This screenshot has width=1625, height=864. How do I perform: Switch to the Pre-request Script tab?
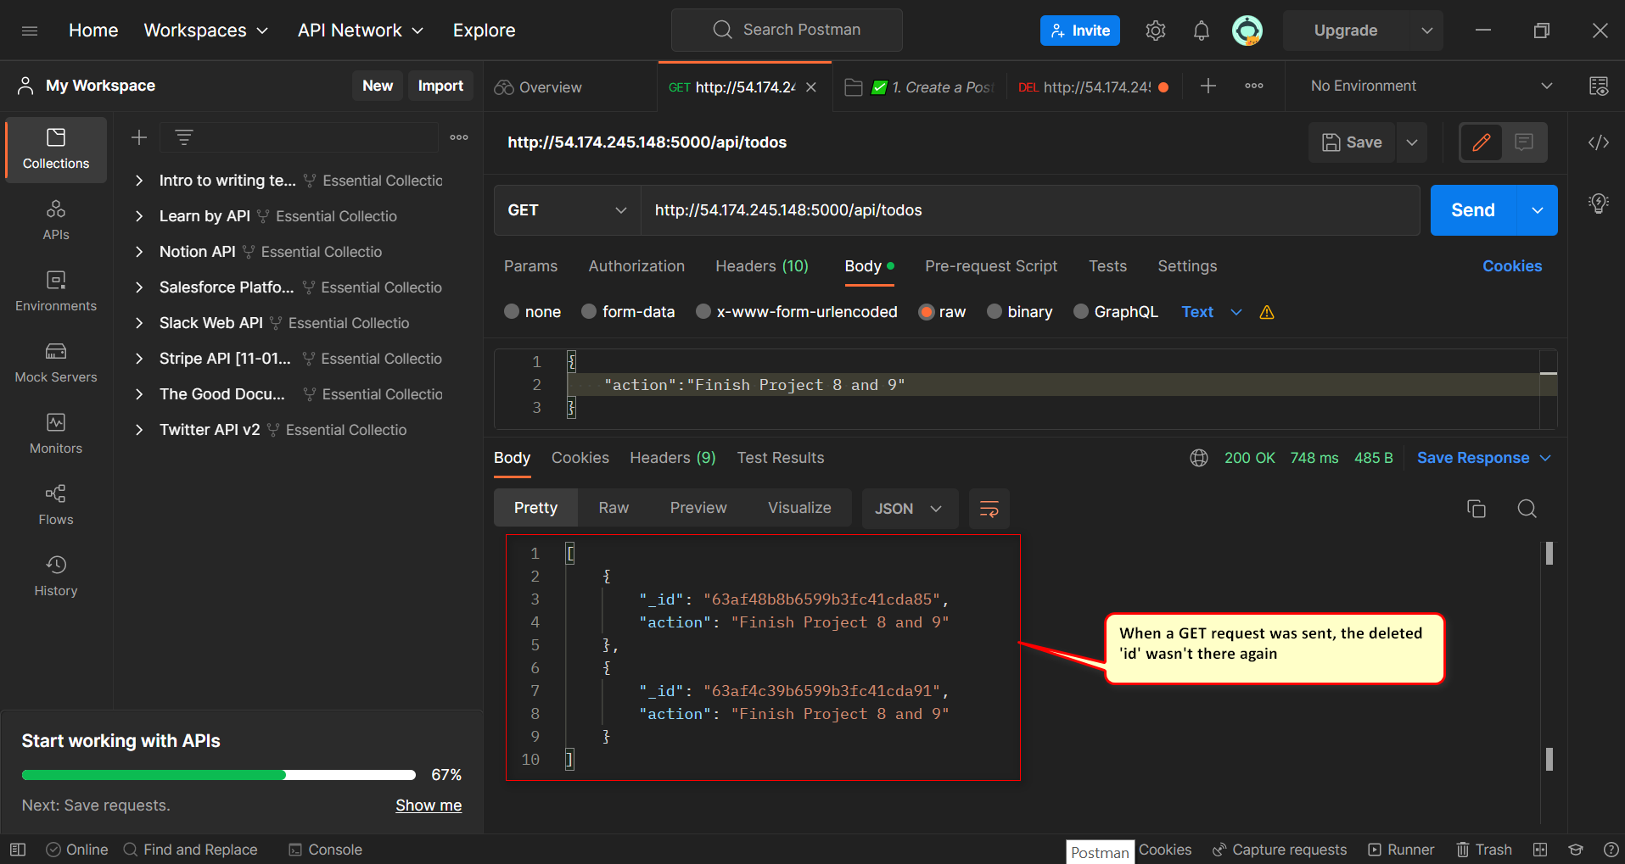[x=991, y=266]
